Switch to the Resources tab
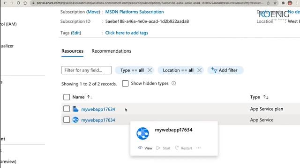Viewport: 300px width, 168px height. tap(72, 51)
